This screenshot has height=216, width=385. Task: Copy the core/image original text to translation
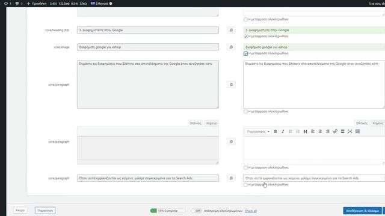pos(231,47)
